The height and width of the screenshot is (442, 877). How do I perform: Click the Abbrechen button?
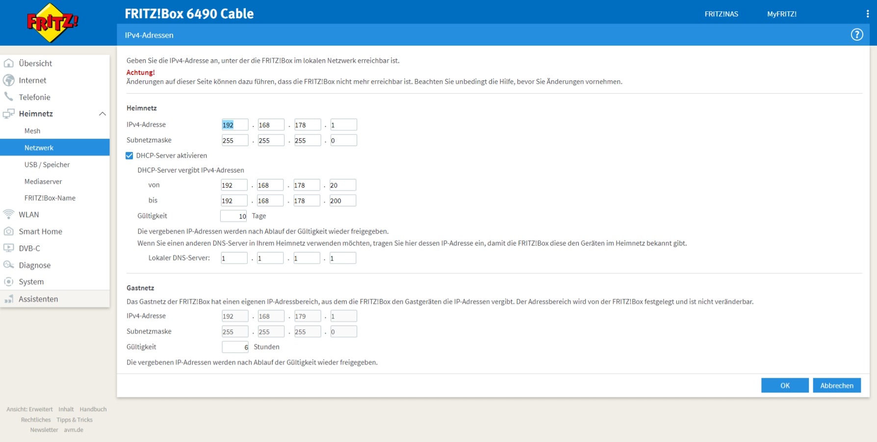coord(837,386)
